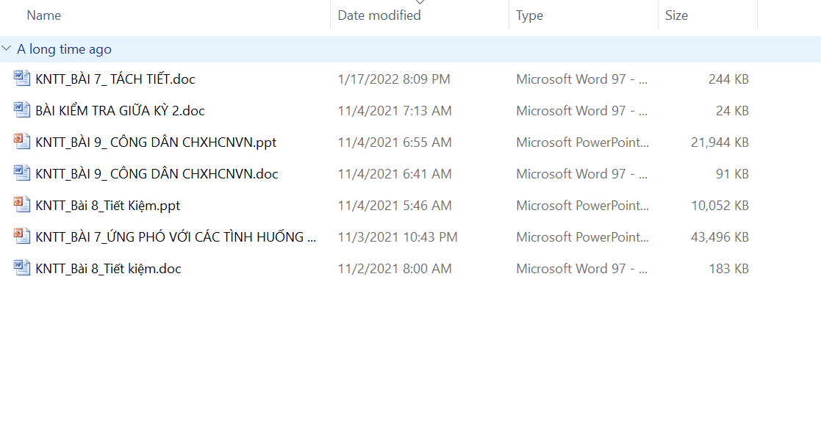Screen dimensions: 821x448
Task: Select the file name BÀI KIỂM TRA GIỮA KỲ 2.doc
Action: pyautogui.click(x=120, y=111)
